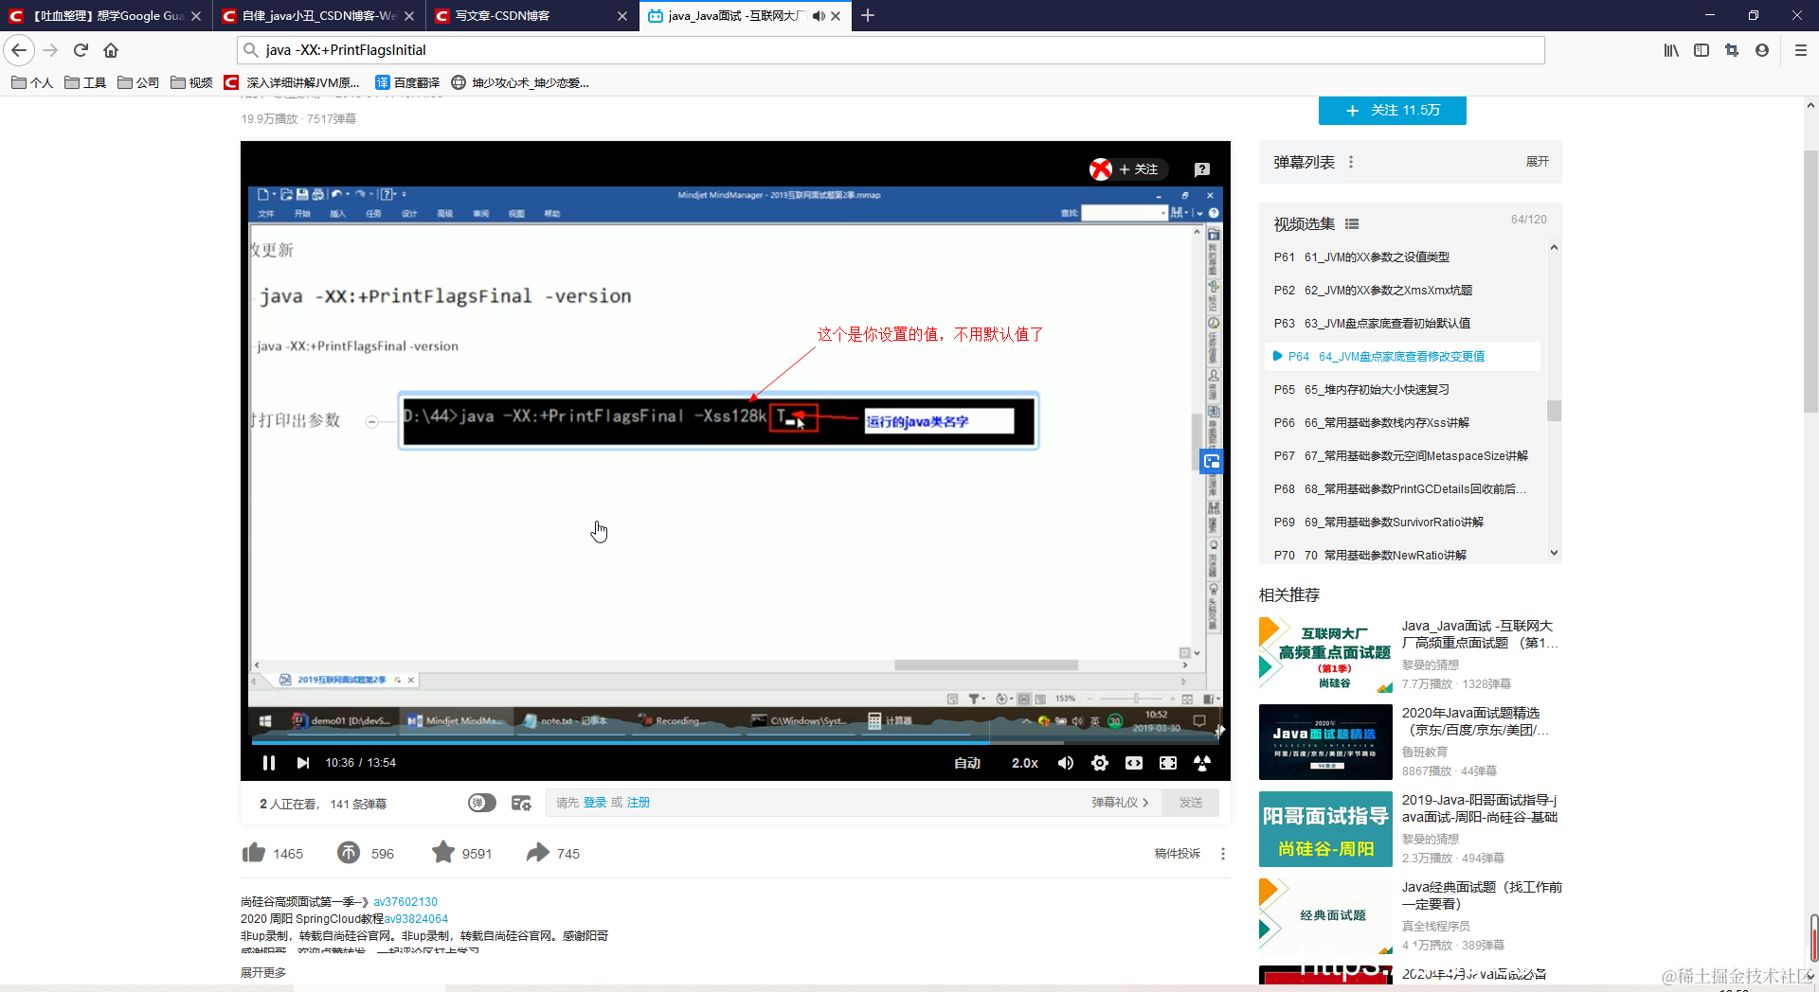
Task: Reload the current page
Action: (x=81, y=50)
